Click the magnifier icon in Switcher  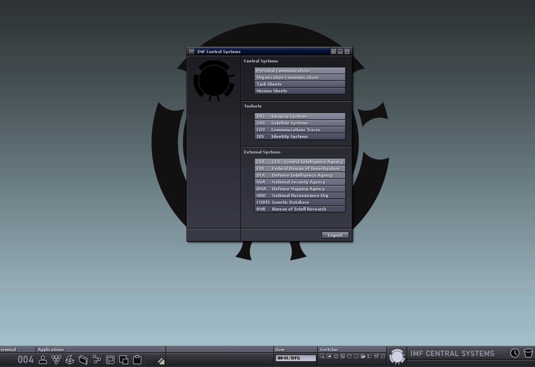coord(322,357)
